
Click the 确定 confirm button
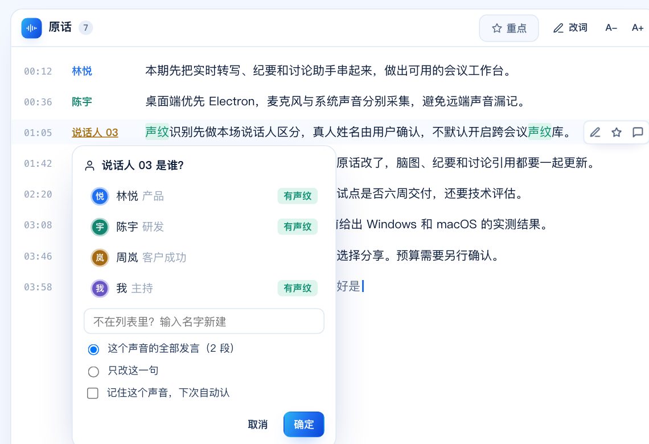pyautogui.click(x=304, y=424)
